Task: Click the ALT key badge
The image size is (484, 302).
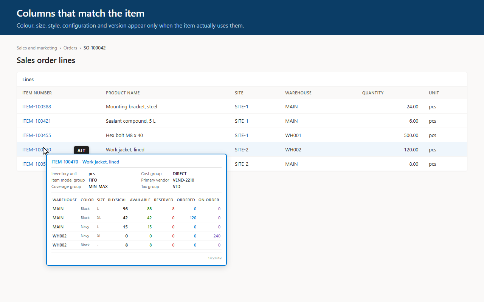Action: tap(81, 151)
